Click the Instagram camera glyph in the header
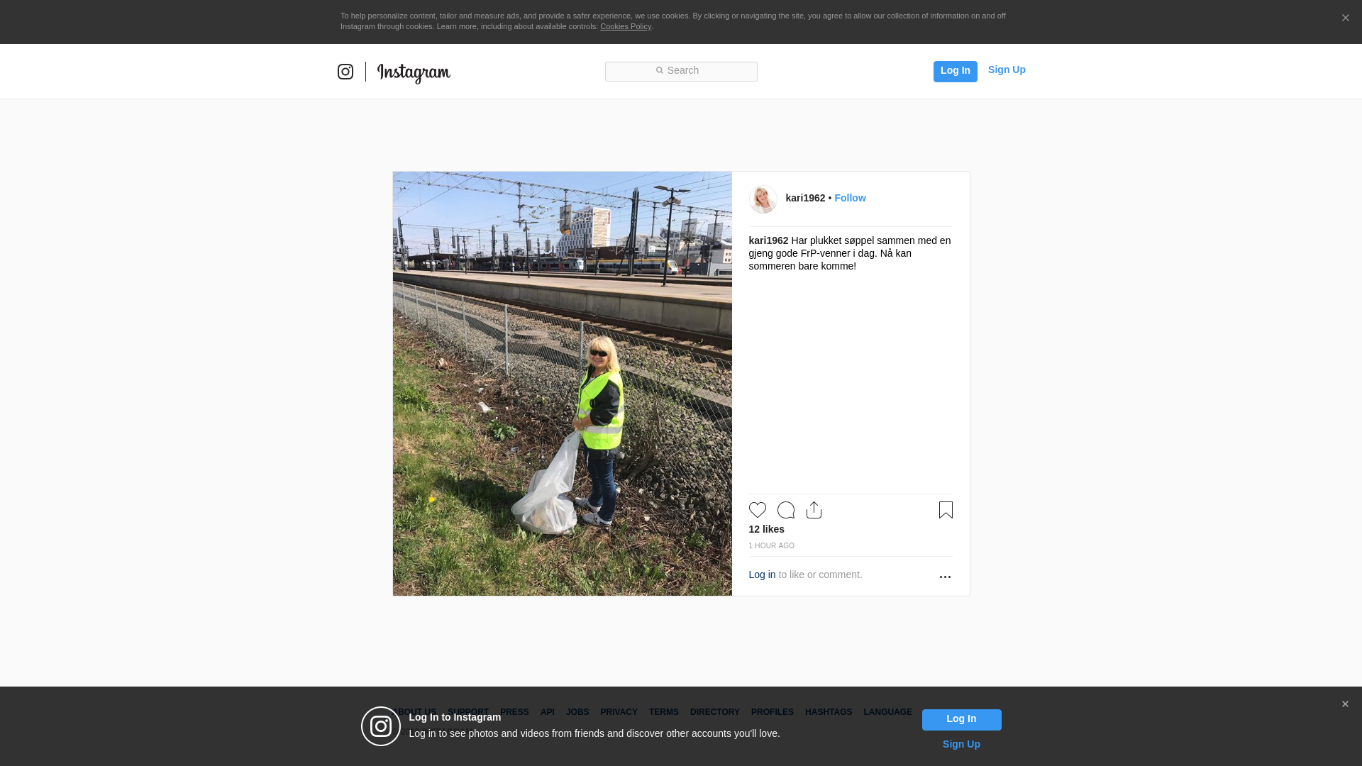The width and height of the screenshot is (1362, 766). 345,72
